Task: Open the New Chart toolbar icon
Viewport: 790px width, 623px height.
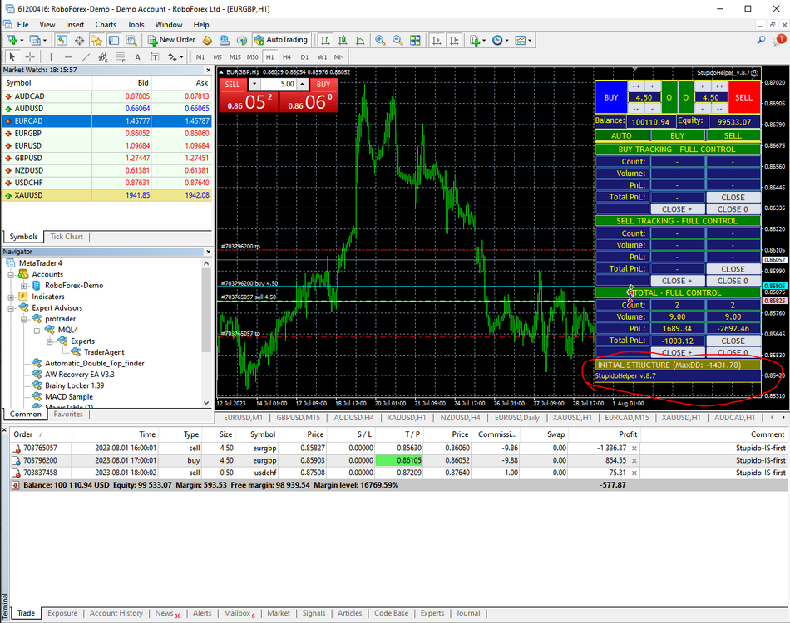Action: coord(12,40)
